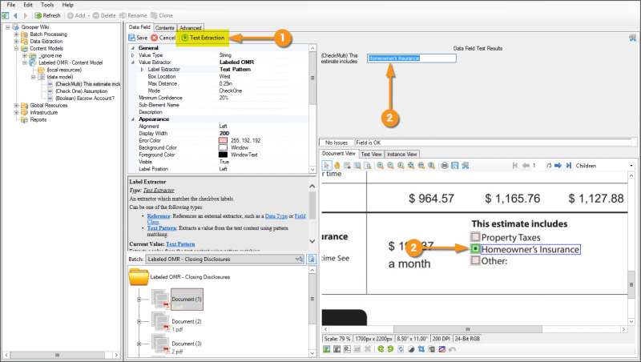Activate the hand pan tool
641x362 pixels.
337,166
